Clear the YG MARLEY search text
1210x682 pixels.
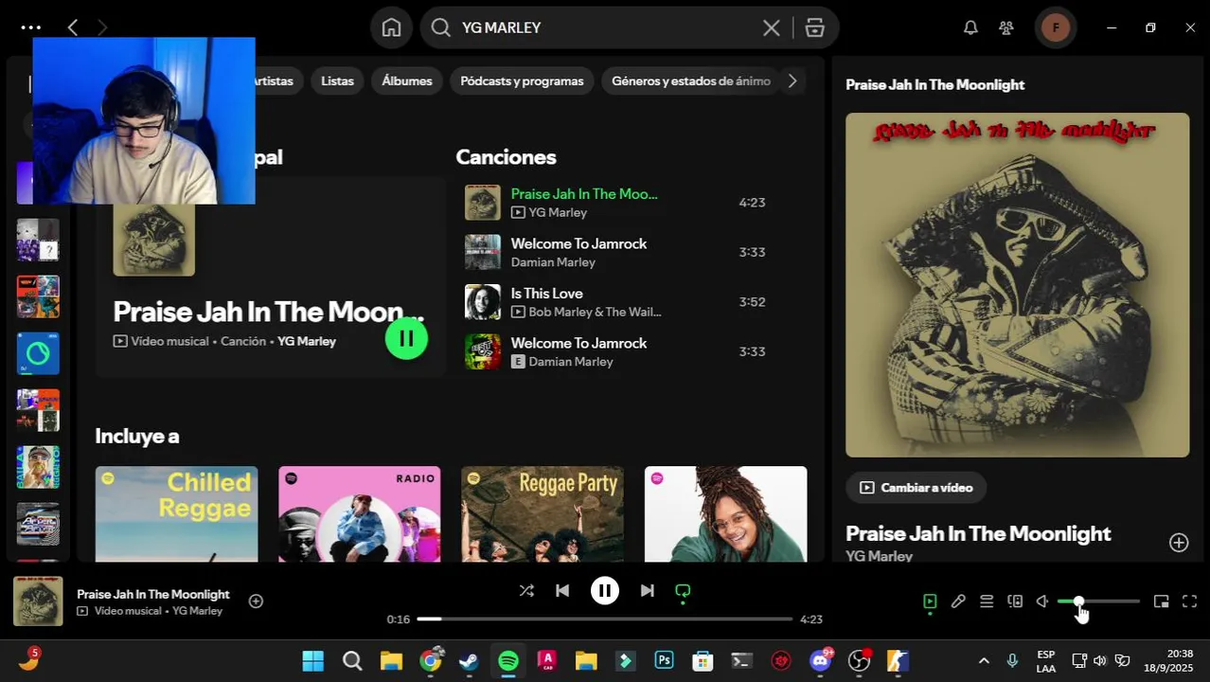pyautogui.click(x=772, y=27)
